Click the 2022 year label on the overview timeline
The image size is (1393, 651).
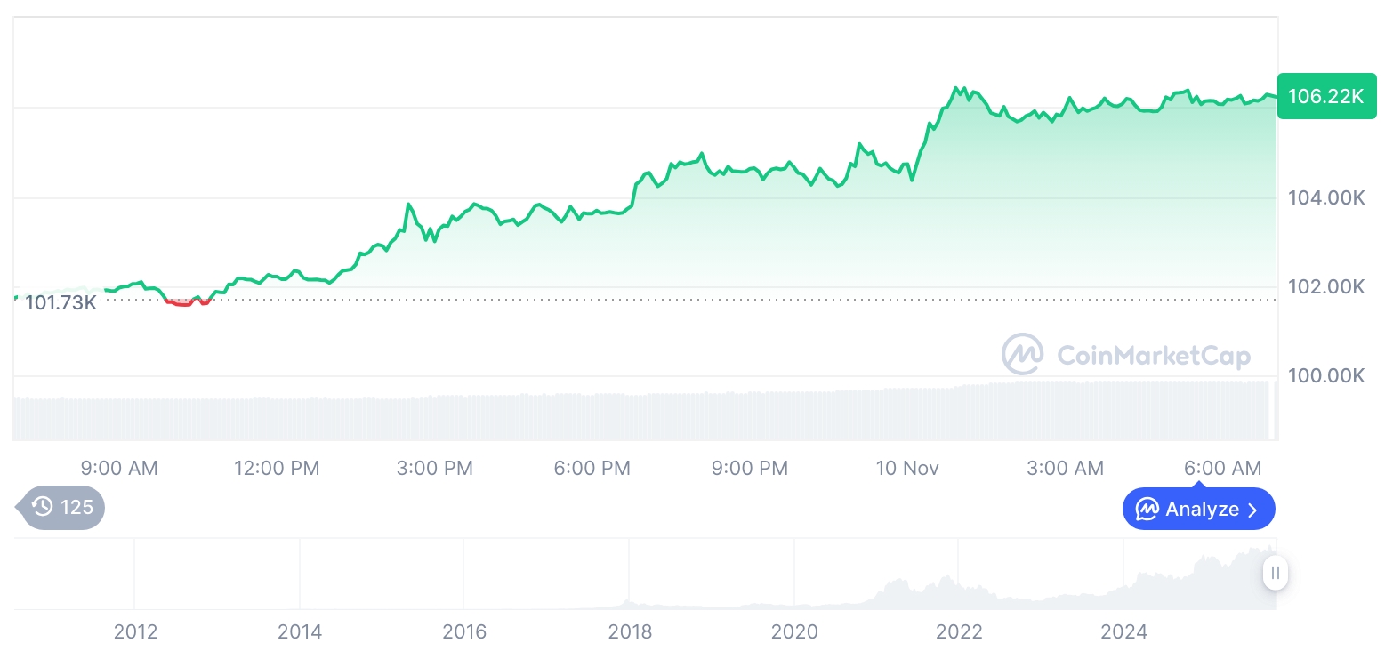(959, 632)
